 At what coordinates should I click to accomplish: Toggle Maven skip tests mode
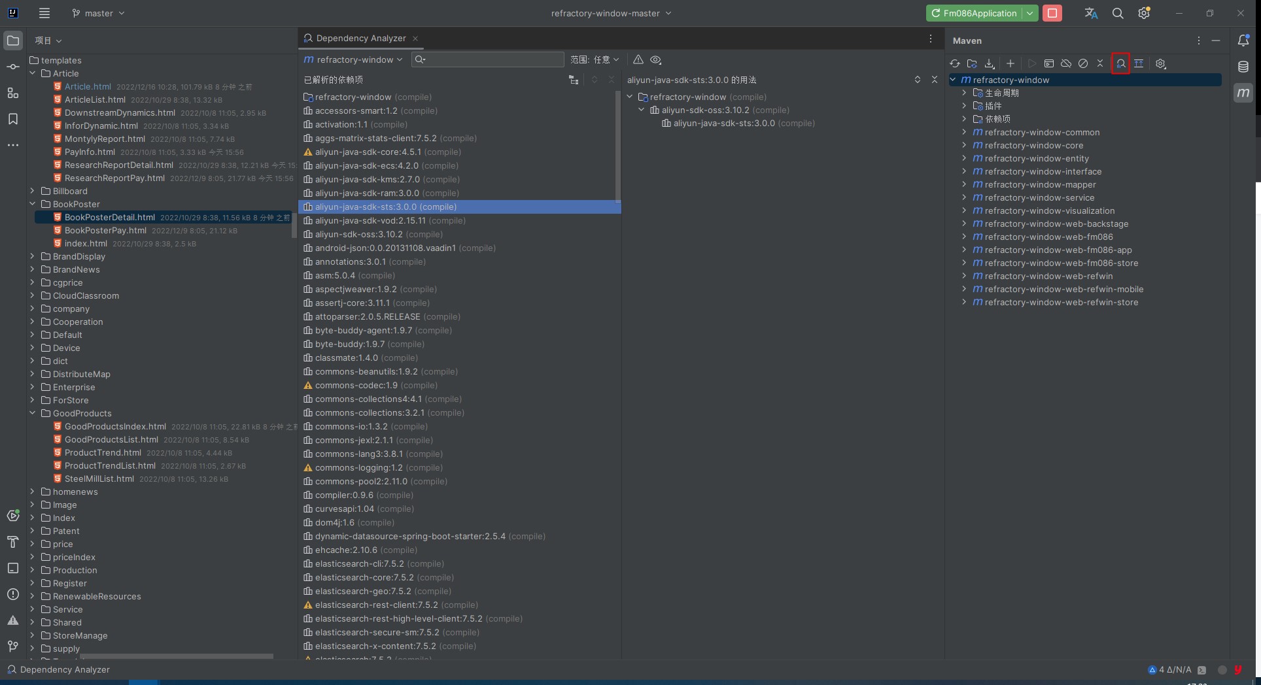pos(1083,63)
